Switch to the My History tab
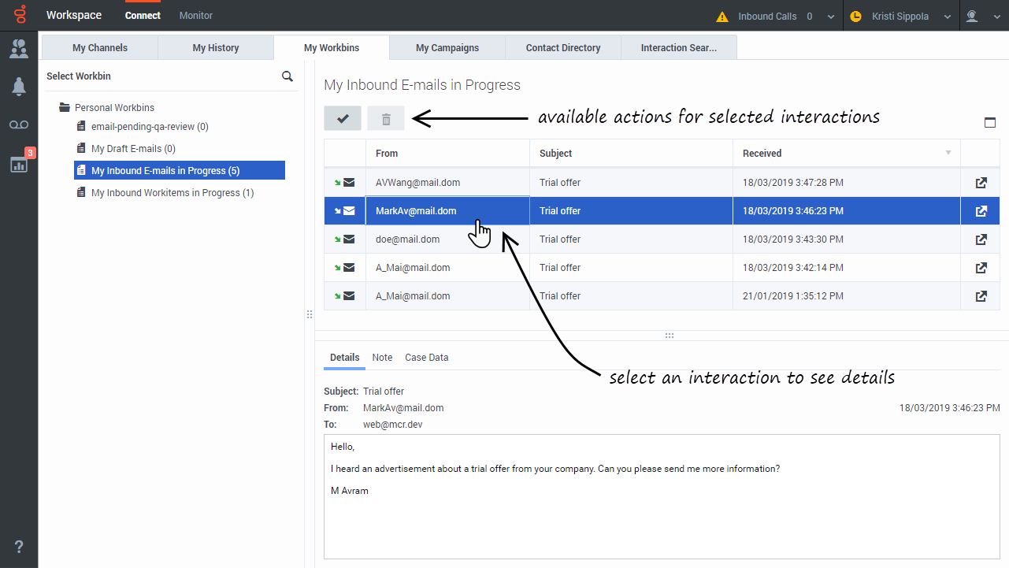Image resolution: width=1009 pixels, height=568 pixels. [x=216, y=48]
